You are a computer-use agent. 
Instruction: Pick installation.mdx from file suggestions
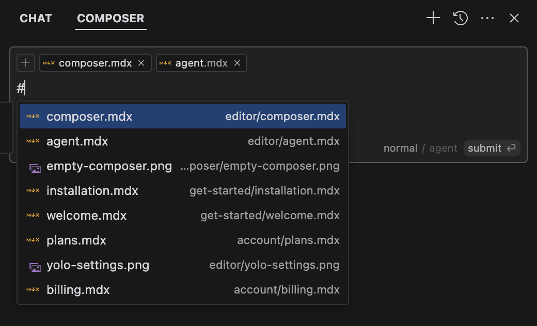[x=183, y=190]
